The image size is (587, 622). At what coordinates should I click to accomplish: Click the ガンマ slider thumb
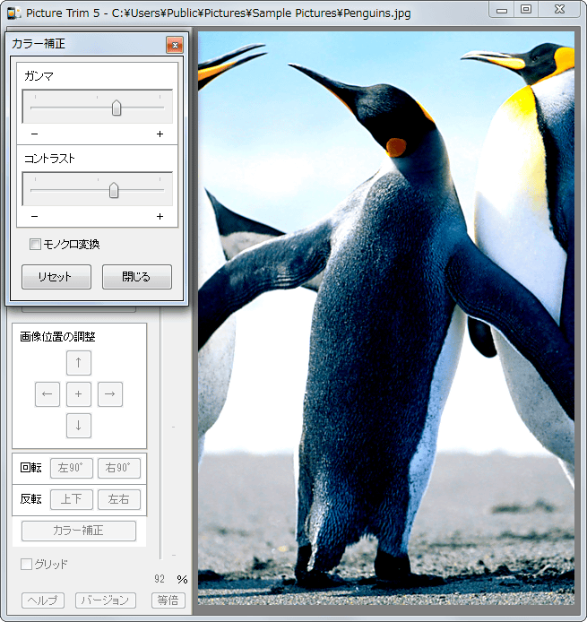(x=117, y=108)
